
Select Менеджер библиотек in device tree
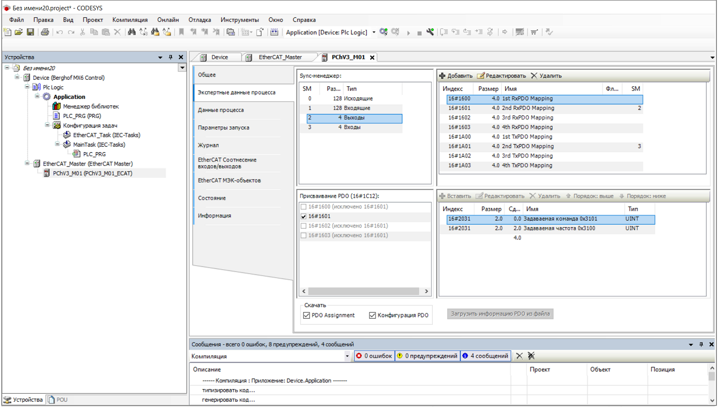91,106
